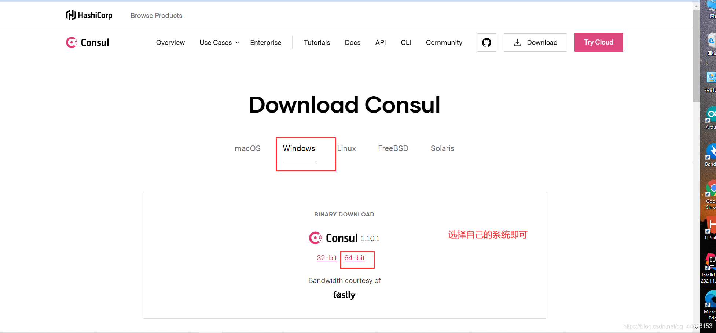Click the vertical scrollbar thumb
This screenshot has width=716, height=333.
coord(696,56)
